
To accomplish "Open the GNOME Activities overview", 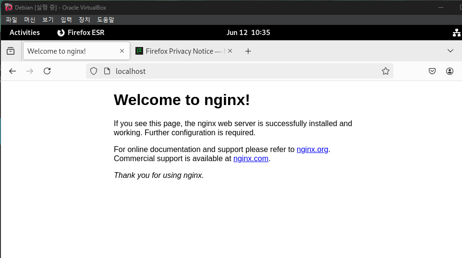I will (25, 33).
